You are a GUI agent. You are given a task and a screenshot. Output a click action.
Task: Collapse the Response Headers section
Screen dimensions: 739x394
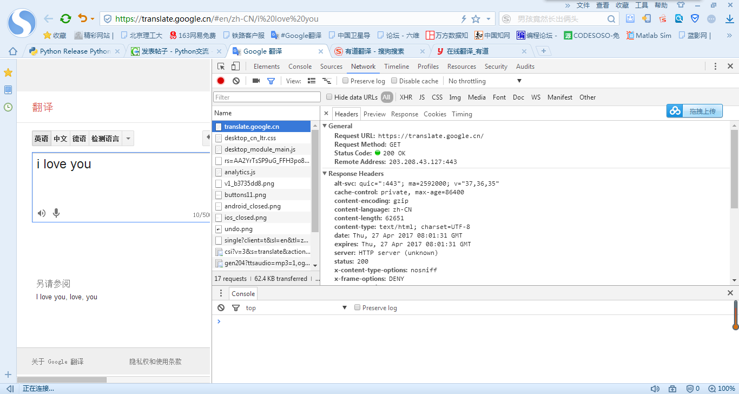[325, 174]
